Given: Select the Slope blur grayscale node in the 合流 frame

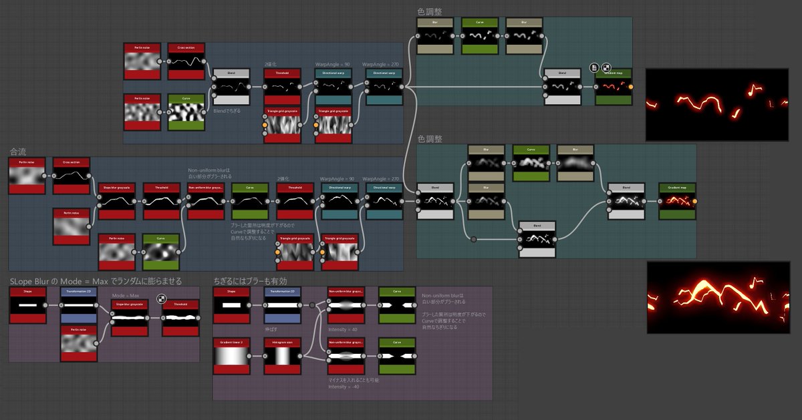Looking at the screenshot, I should click(116, 202).
